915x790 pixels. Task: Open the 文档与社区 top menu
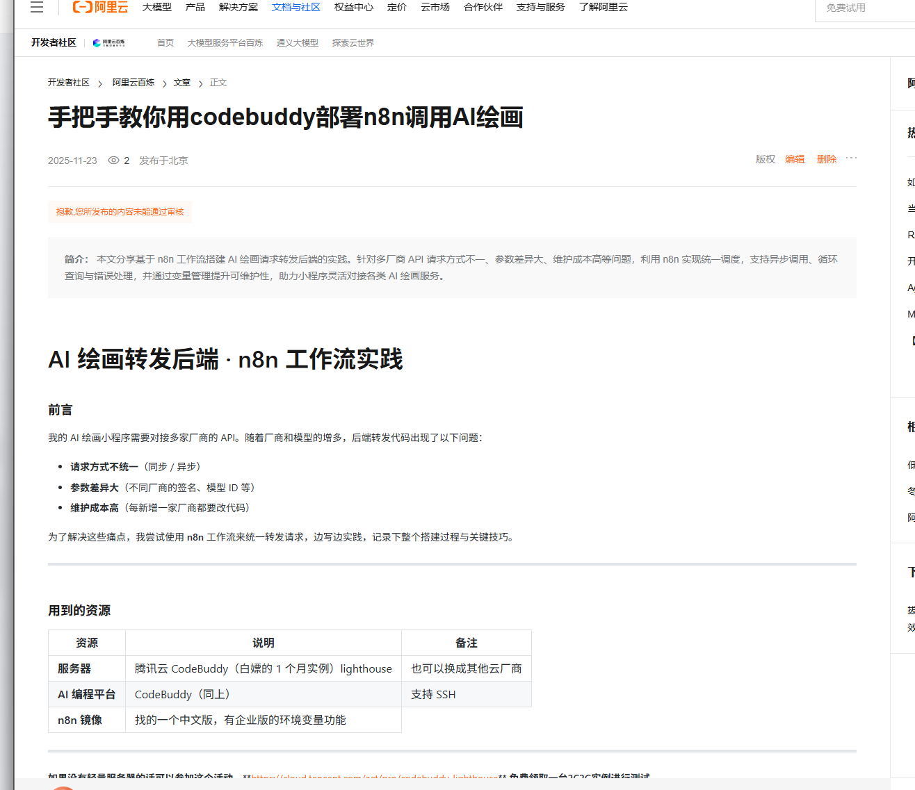pyautogui.click(x=296, y=8)
